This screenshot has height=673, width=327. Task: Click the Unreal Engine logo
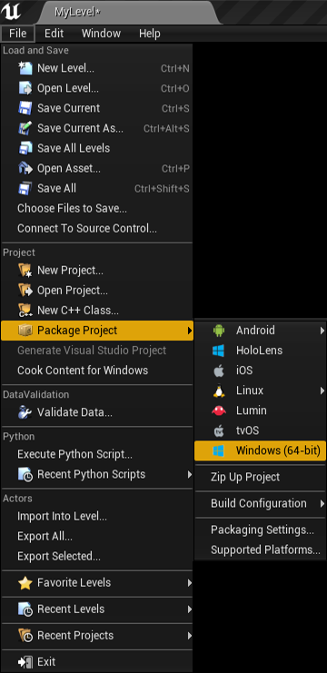[x=11, y=13]
